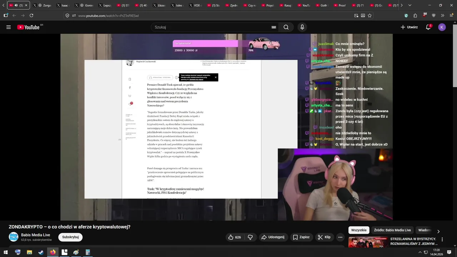Like the video with 626 likes

tap(235, 237)
